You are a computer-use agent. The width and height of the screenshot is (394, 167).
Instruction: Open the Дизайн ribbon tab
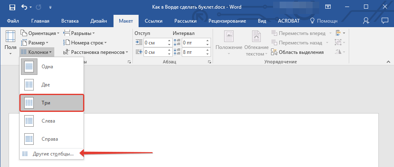[x=99, y=21]
